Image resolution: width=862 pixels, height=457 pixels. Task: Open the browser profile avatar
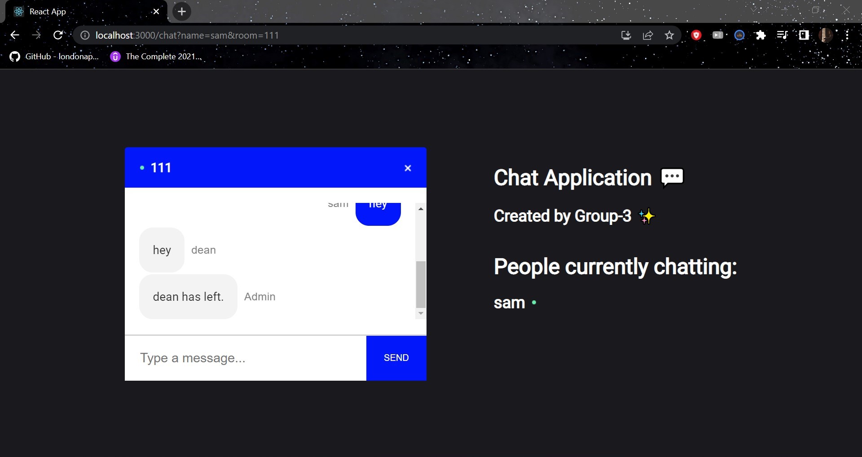pos(826,35)
